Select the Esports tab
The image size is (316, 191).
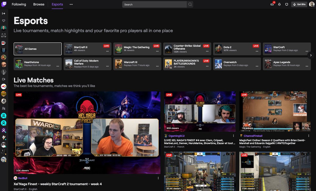coord(57,4)
